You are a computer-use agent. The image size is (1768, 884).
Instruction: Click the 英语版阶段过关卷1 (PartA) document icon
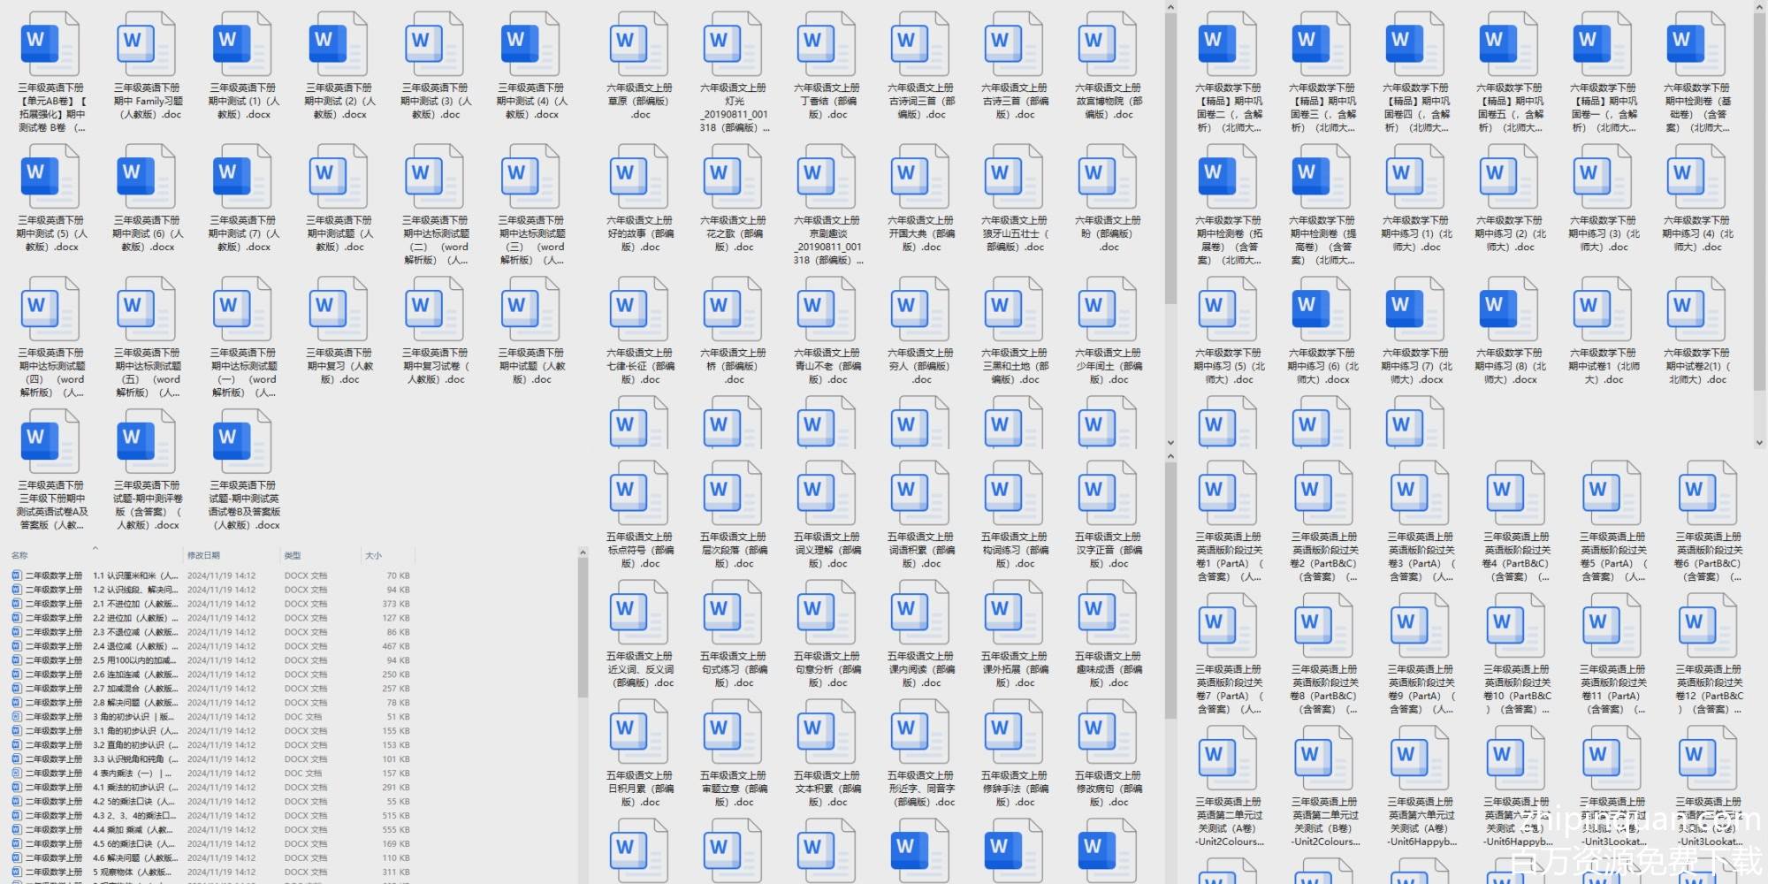pyautogui.click(x=1228, y=493)
